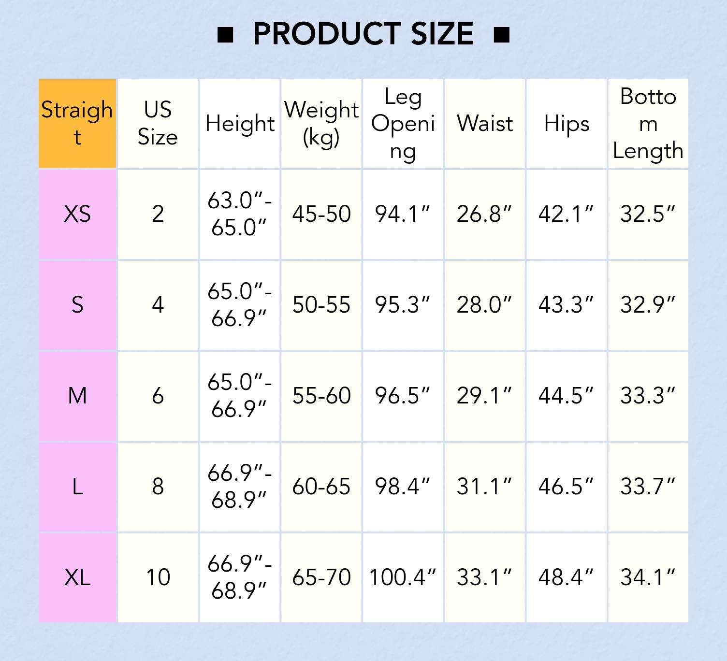Viewport: 727px width, 661px height.
Task: Click the black square left of title
Action: [225, 35]
